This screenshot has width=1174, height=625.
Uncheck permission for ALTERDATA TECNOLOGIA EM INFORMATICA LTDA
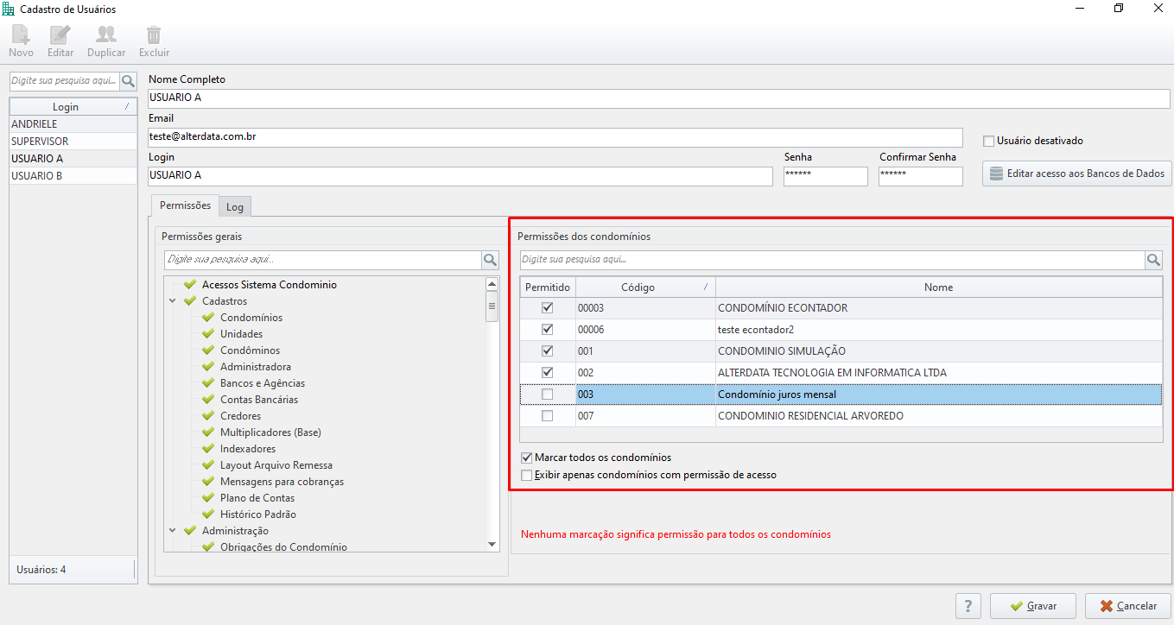click(x=547, y=373)
